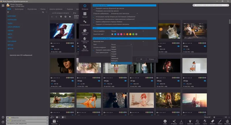Uncheck the import wizard for incoming images option
The image size is (231, 125).
click(94, 16)
